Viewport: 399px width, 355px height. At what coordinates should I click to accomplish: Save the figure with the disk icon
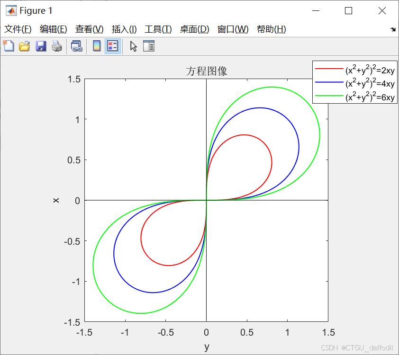(x=40, y=46)
